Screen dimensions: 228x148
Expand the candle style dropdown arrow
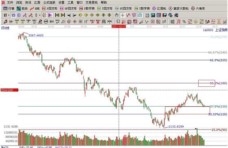40,15
